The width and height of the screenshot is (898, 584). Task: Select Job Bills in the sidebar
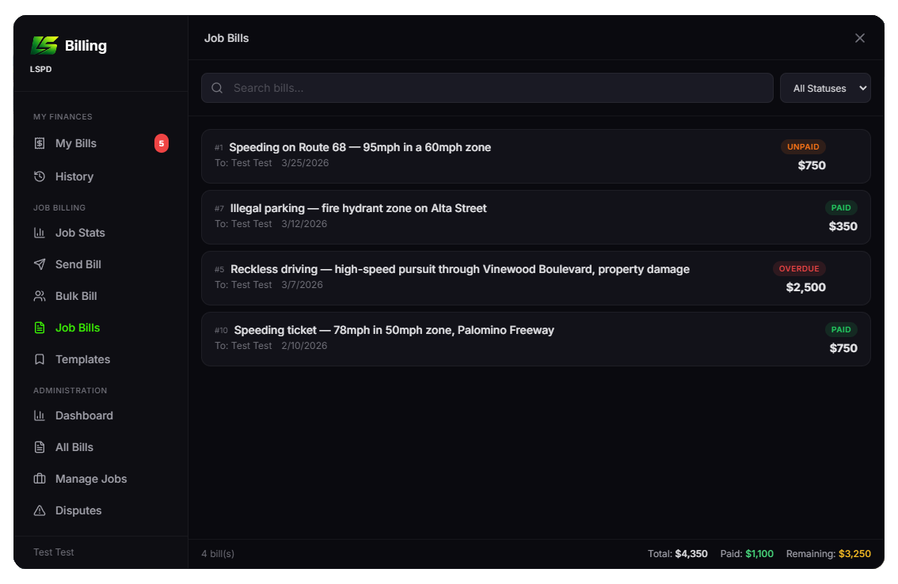pos(78,328)
